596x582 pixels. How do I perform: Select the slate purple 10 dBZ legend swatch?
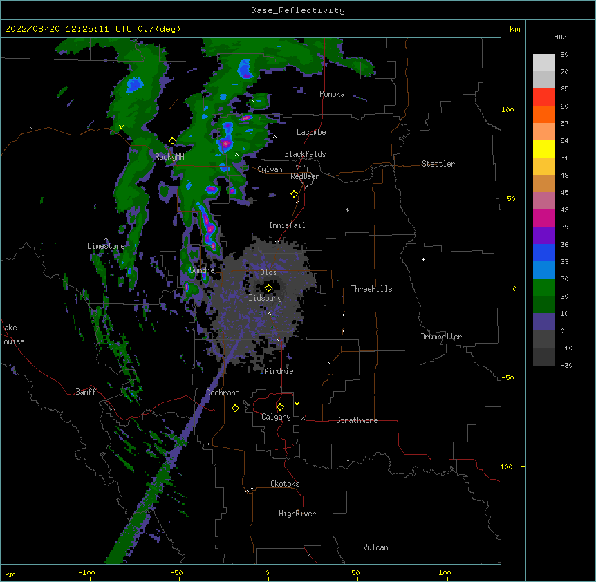[543, 322]
